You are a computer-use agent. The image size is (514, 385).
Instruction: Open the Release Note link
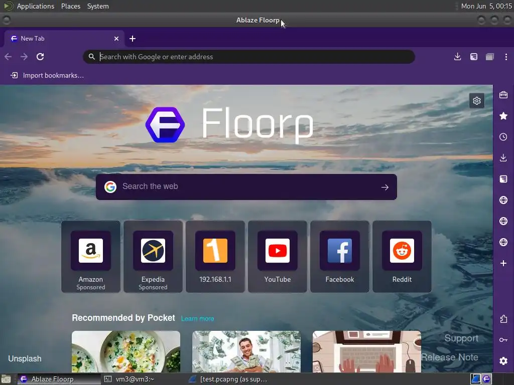click(x=449, y=357)
